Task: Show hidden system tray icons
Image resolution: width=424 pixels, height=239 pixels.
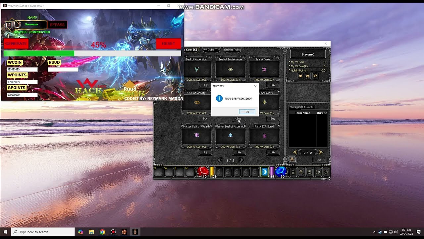Action: pyautogui.click(x=375, y=232)
